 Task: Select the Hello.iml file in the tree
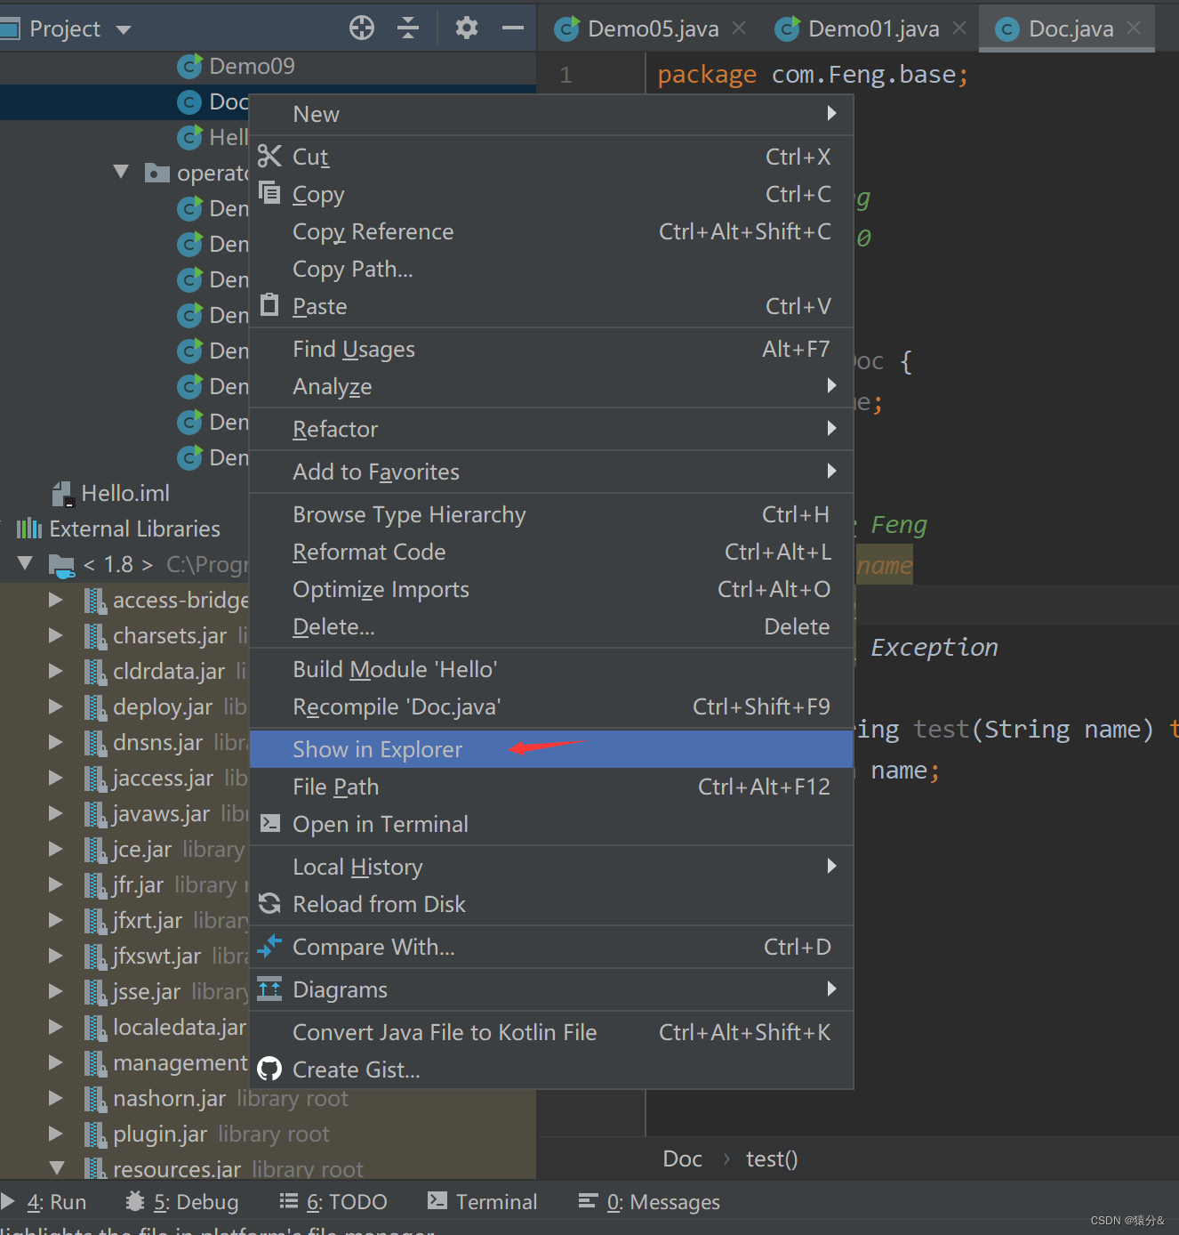click(x=124, y=492)
